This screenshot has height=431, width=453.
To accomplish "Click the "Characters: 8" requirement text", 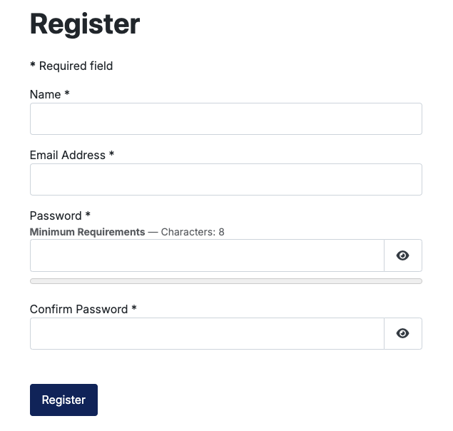I will 193,232.
